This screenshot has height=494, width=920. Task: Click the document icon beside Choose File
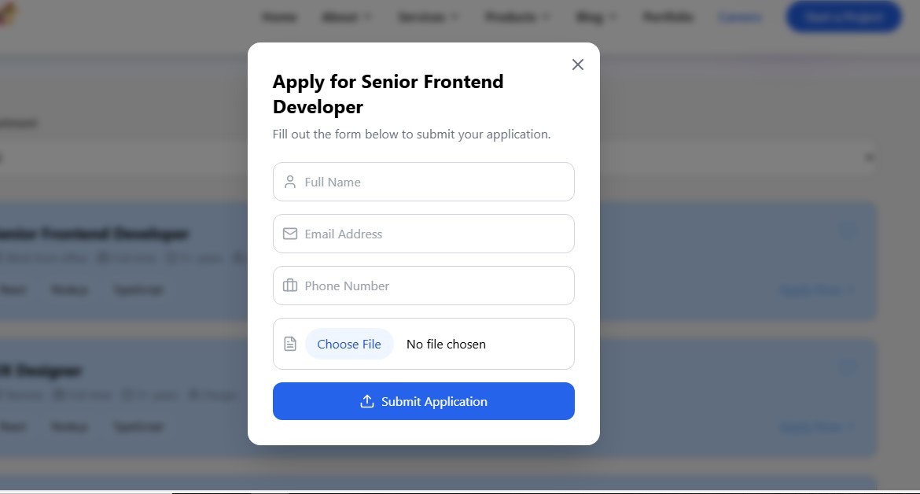point(290,344)
